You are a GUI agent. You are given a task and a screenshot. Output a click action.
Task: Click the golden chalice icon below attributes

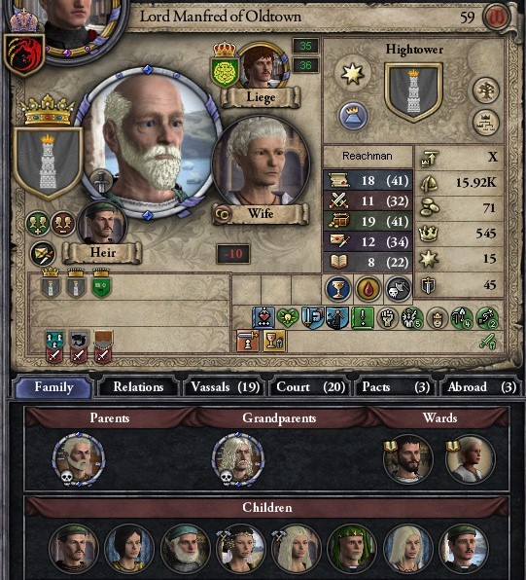tap(338, 288)
